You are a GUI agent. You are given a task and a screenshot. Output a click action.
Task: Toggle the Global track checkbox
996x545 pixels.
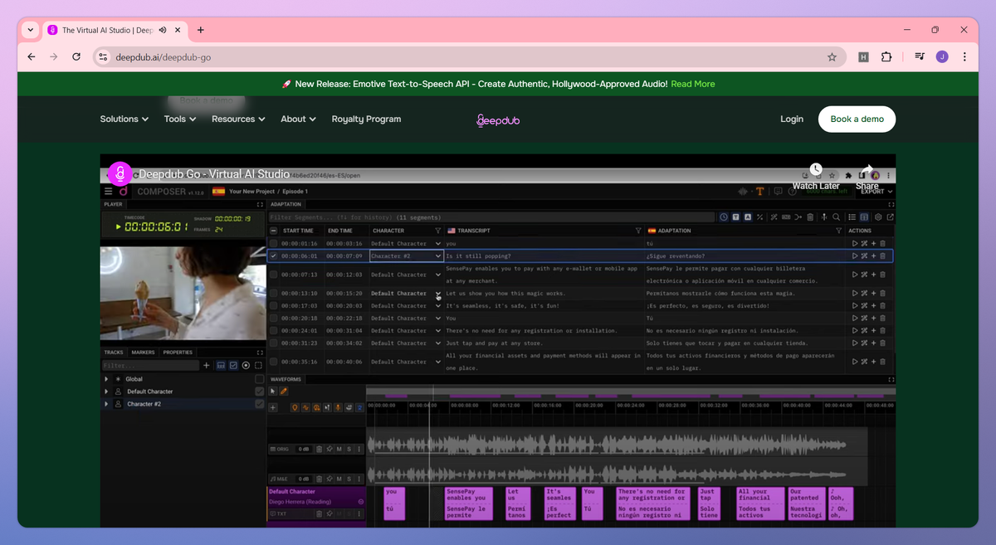pos(260,379)
